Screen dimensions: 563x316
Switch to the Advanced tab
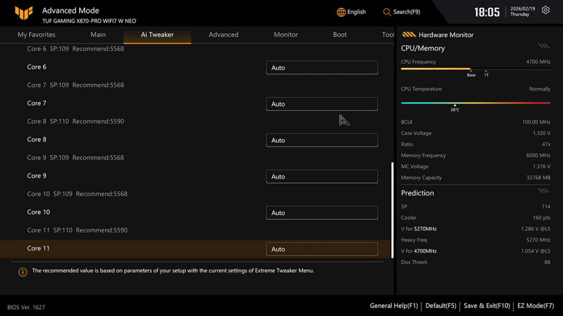pyautogui.click(x=223, y=35)
